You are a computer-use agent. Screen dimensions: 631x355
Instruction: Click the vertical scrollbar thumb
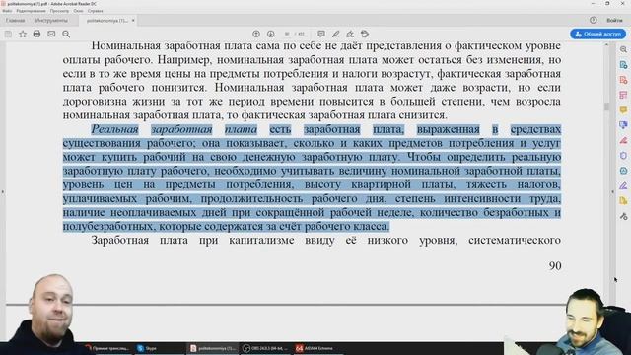(607, 106)
